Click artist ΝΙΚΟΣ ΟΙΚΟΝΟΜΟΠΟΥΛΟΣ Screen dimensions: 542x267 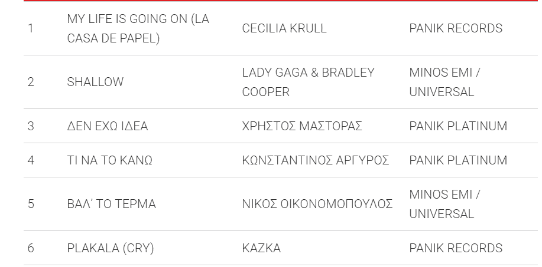tap(317, 204)
